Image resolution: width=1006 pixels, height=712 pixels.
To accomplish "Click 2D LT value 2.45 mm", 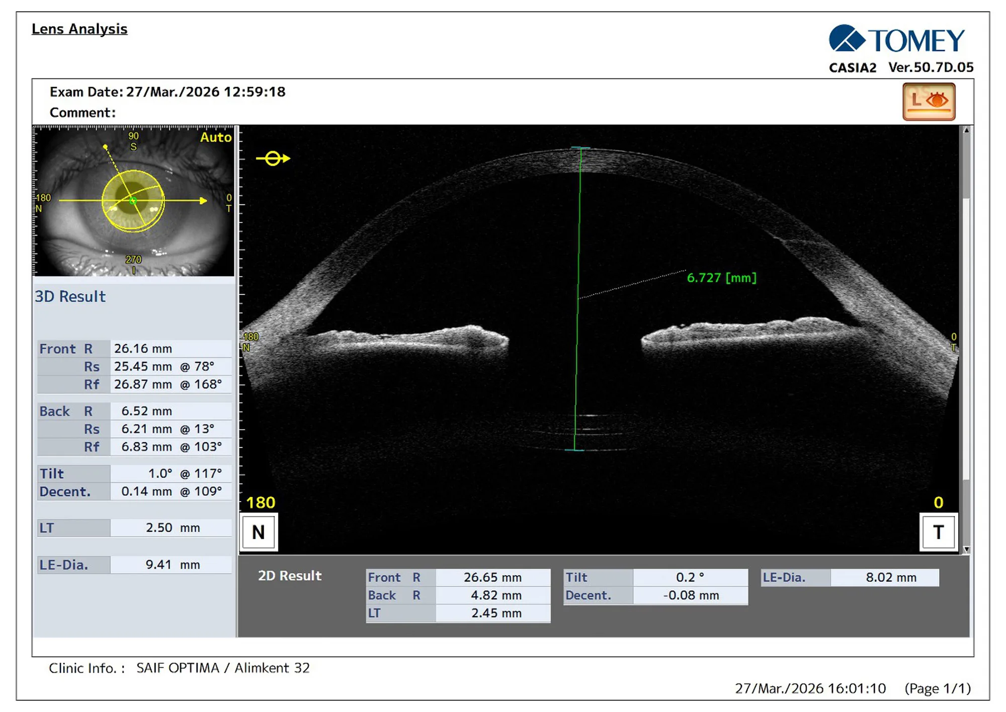I will click(x=493, y=613).
